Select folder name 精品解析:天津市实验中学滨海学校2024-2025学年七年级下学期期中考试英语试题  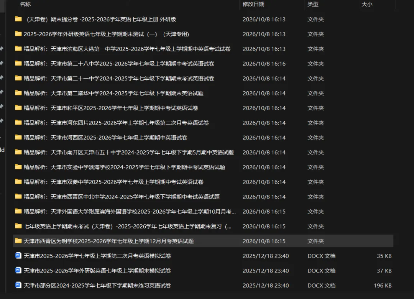click(x=124, y=167)
